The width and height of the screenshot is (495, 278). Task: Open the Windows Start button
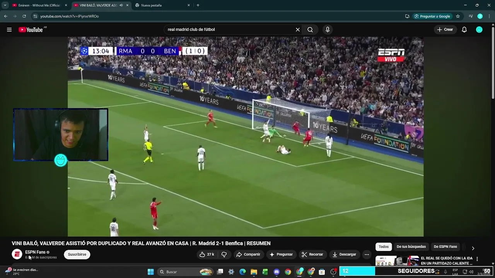pos(151,272)
